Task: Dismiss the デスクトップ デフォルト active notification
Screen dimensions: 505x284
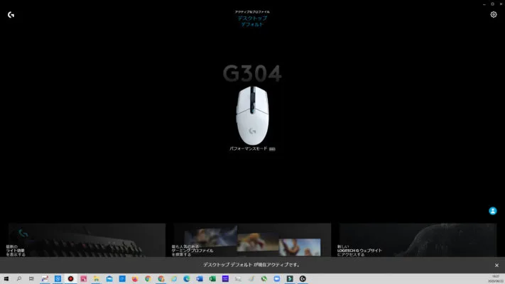Action: [496, 266]
